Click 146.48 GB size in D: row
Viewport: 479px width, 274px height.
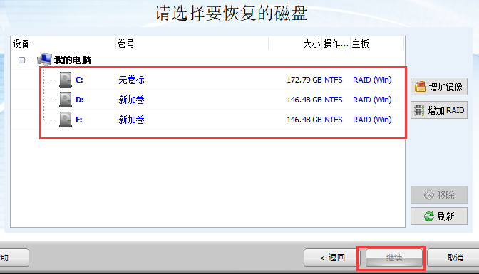pyautogui.click(x=304, y=100)
